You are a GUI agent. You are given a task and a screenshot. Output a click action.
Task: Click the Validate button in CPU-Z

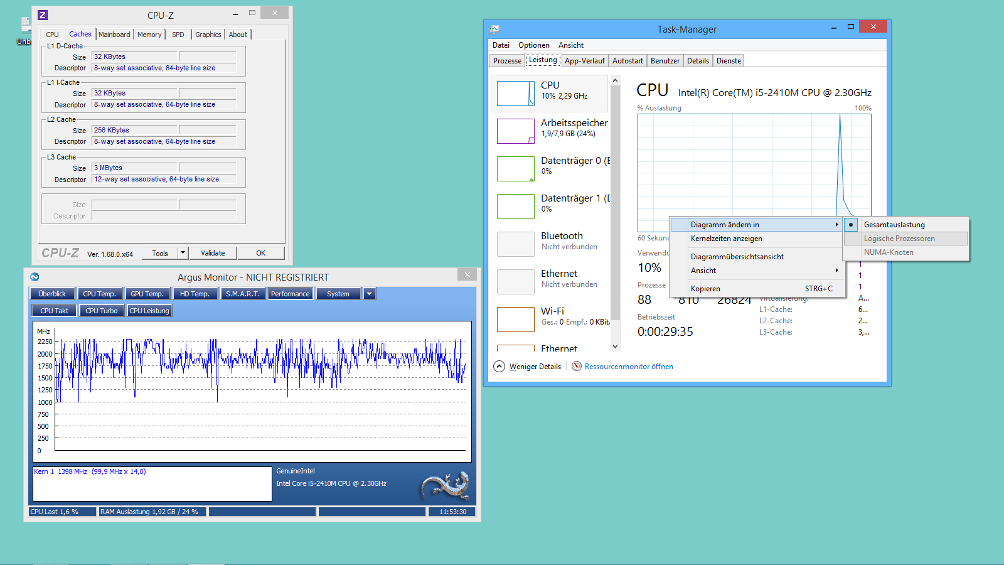click(x=213, y=253)
